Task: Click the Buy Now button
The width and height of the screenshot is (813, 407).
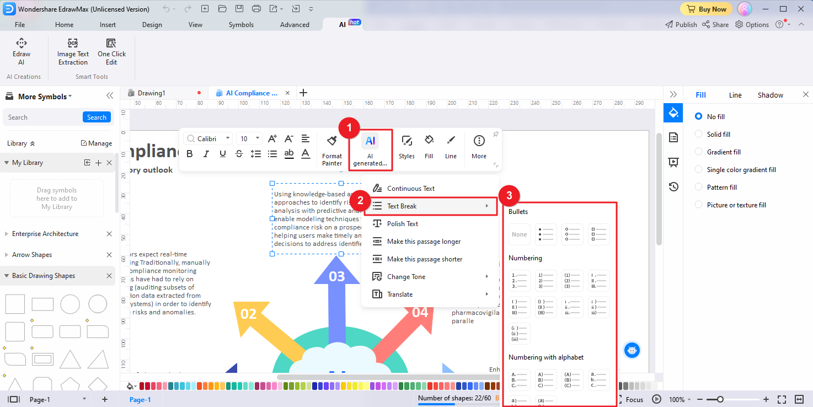Action: [x=706, y=9]
